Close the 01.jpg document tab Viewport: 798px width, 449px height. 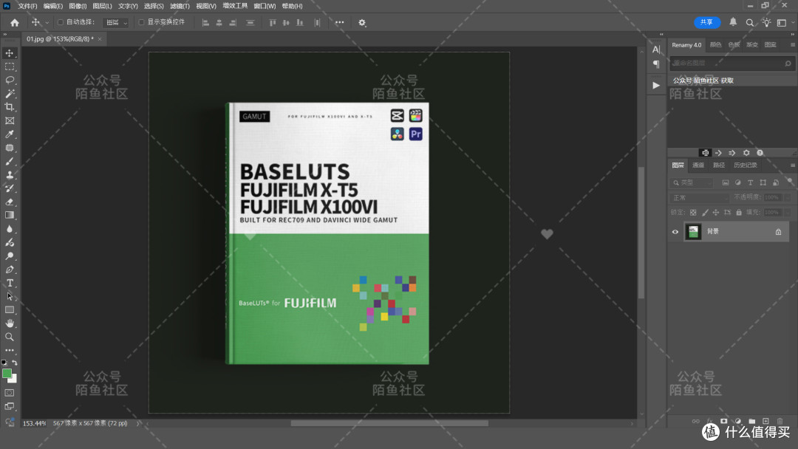pyautogui.click(x=100, y=39)
